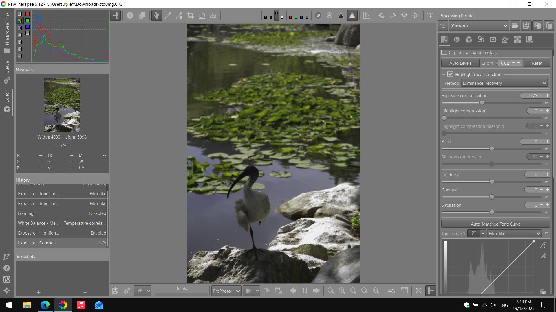Image resolution: width=556 pixels, height=312 pixels.
Task: Open the Processing Profiles (Custom) dropdown
Action: 479,26
